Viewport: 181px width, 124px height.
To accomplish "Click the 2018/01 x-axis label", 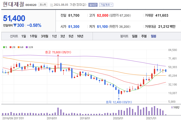I will (52, 118).
